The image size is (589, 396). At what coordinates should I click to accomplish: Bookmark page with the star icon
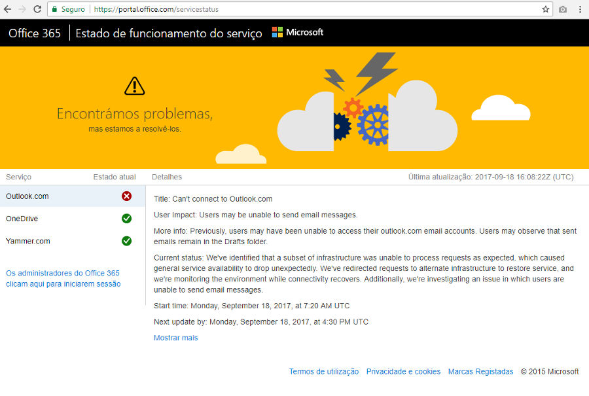pos(545,9)
